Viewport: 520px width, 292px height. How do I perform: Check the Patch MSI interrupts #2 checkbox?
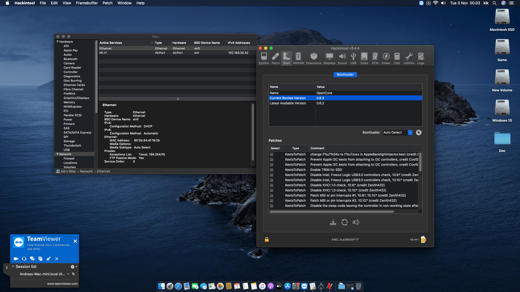pos(272,201)
